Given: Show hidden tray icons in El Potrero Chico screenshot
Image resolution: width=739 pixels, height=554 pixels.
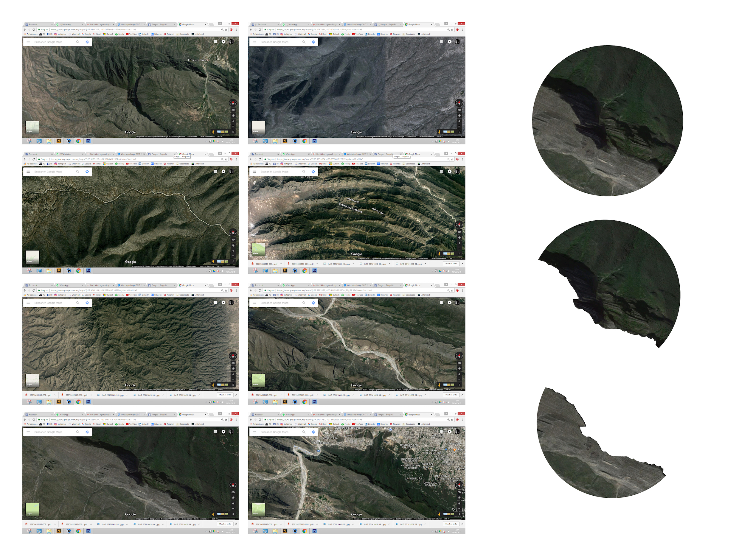Looking at the screenshot, I should pyautogui.click(x=207, y=141).
